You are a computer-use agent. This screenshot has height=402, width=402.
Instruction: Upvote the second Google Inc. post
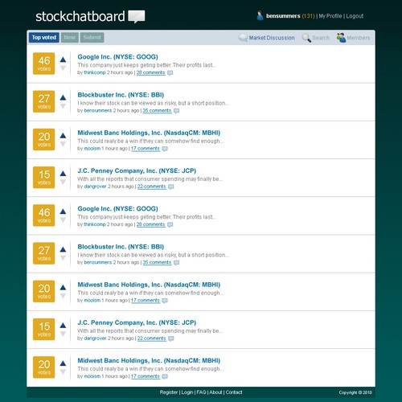click(x=63, y=211)
